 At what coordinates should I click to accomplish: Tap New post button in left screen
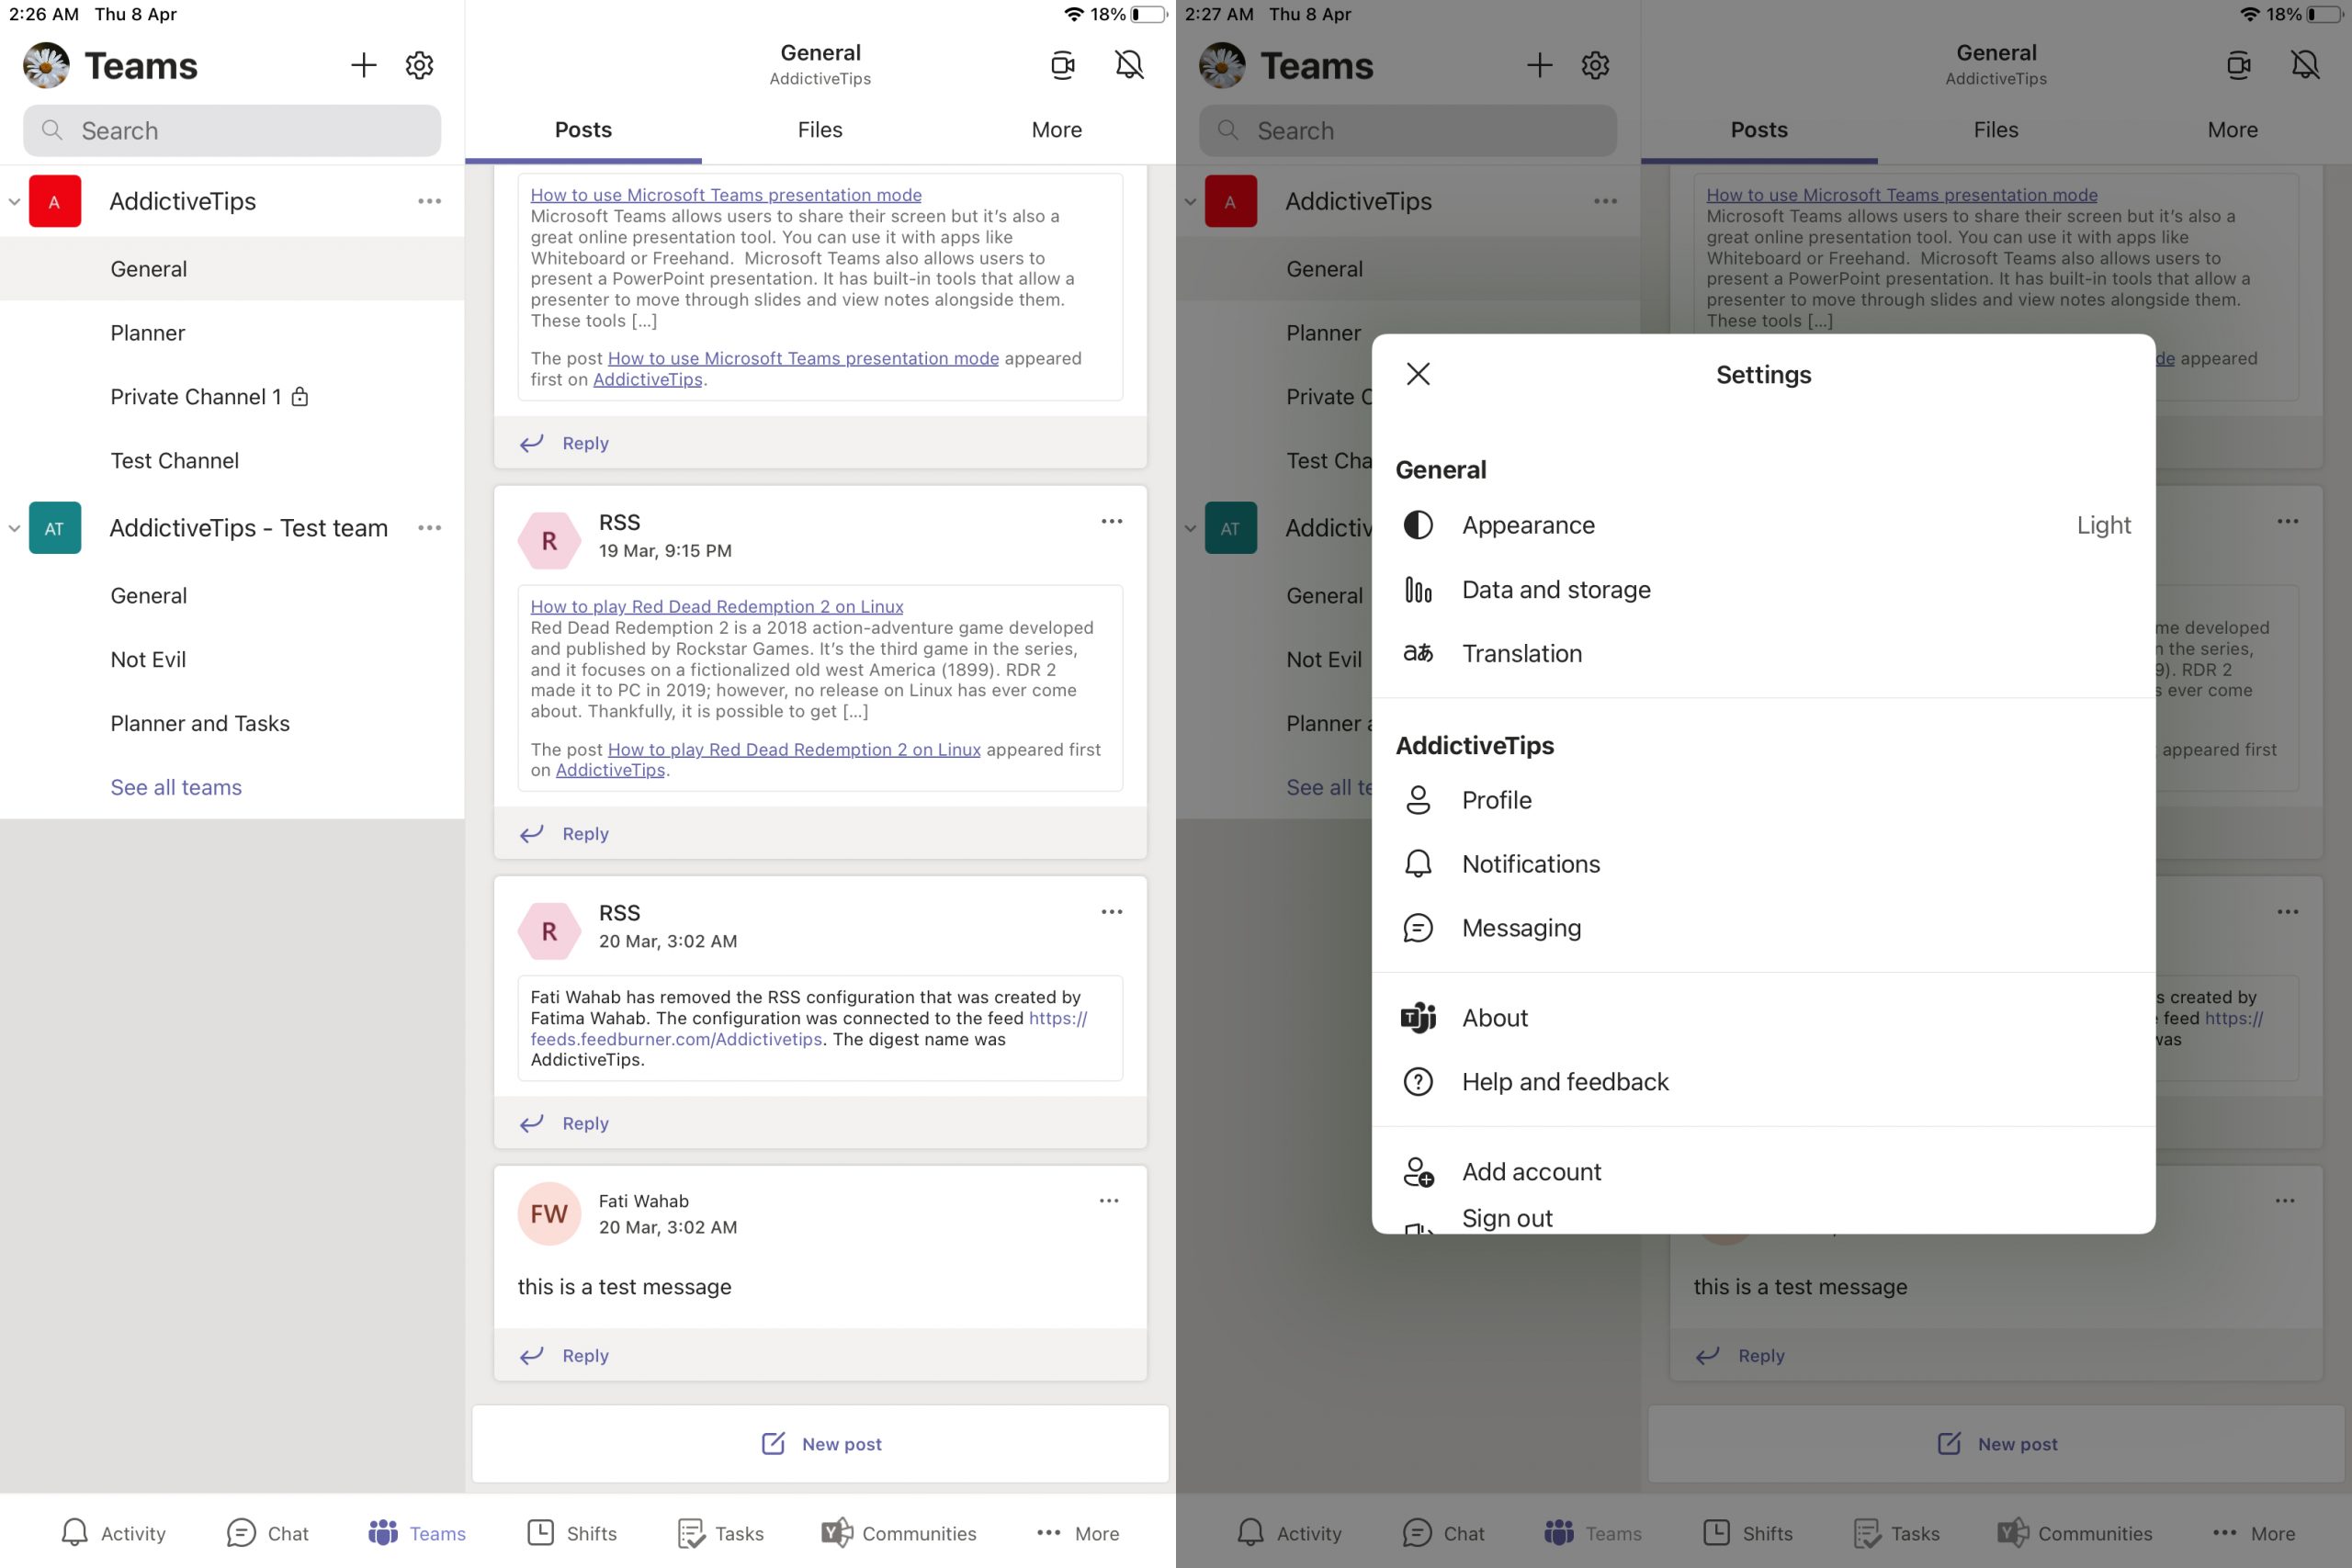click(x=820, y=1444)
